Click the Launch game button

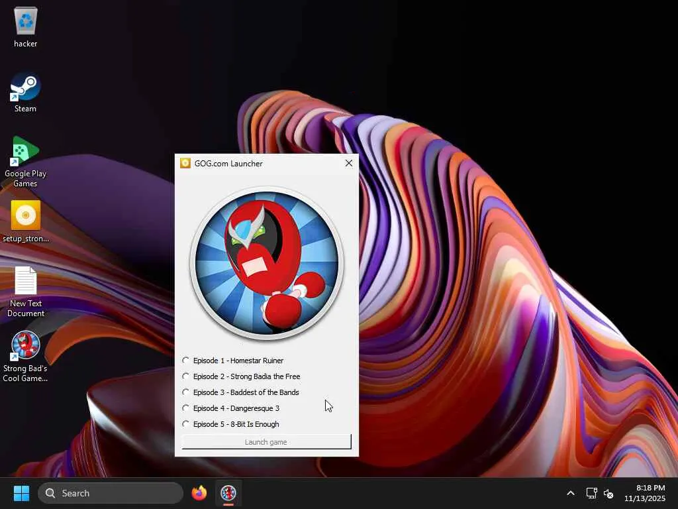tap(266, 442)
